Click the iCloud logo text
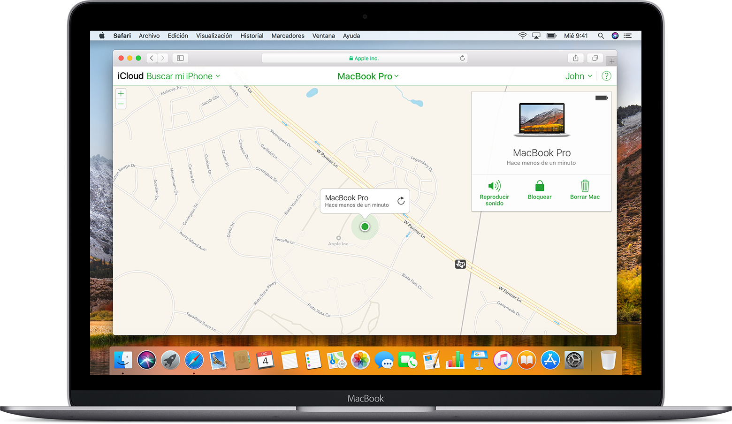This screenshot has height=424, width=732. 130,76
